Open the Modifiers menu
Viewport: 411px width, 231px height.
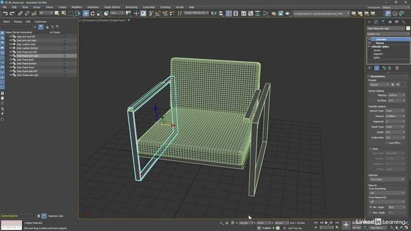[76, 7]
